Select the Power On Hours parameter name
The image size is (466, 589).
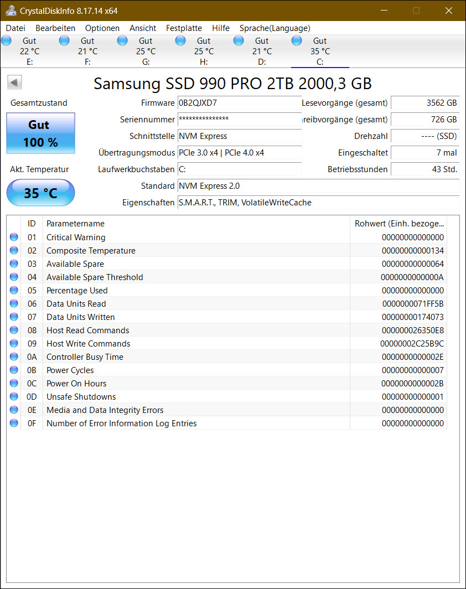click(x=76, y=384)
